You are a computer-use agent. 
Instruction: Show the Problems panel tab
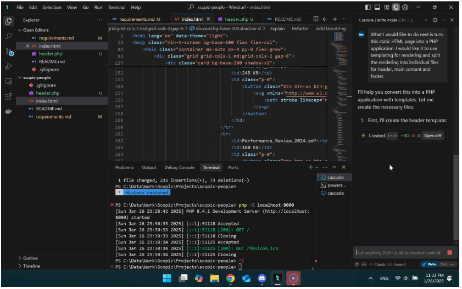[x=124, y=168]
